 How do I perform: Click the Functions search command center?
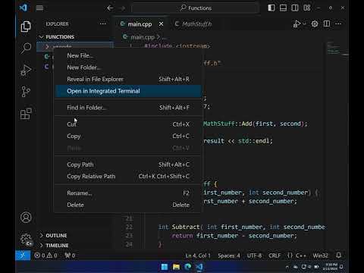(196, 8)
